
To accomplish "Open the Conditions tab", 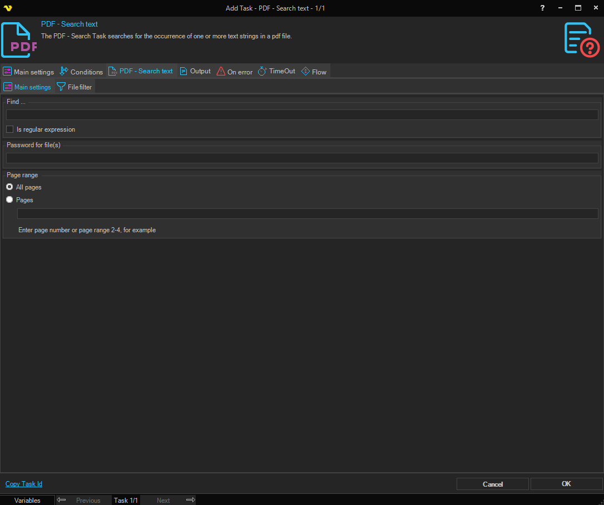I will [x=81, y=72].
